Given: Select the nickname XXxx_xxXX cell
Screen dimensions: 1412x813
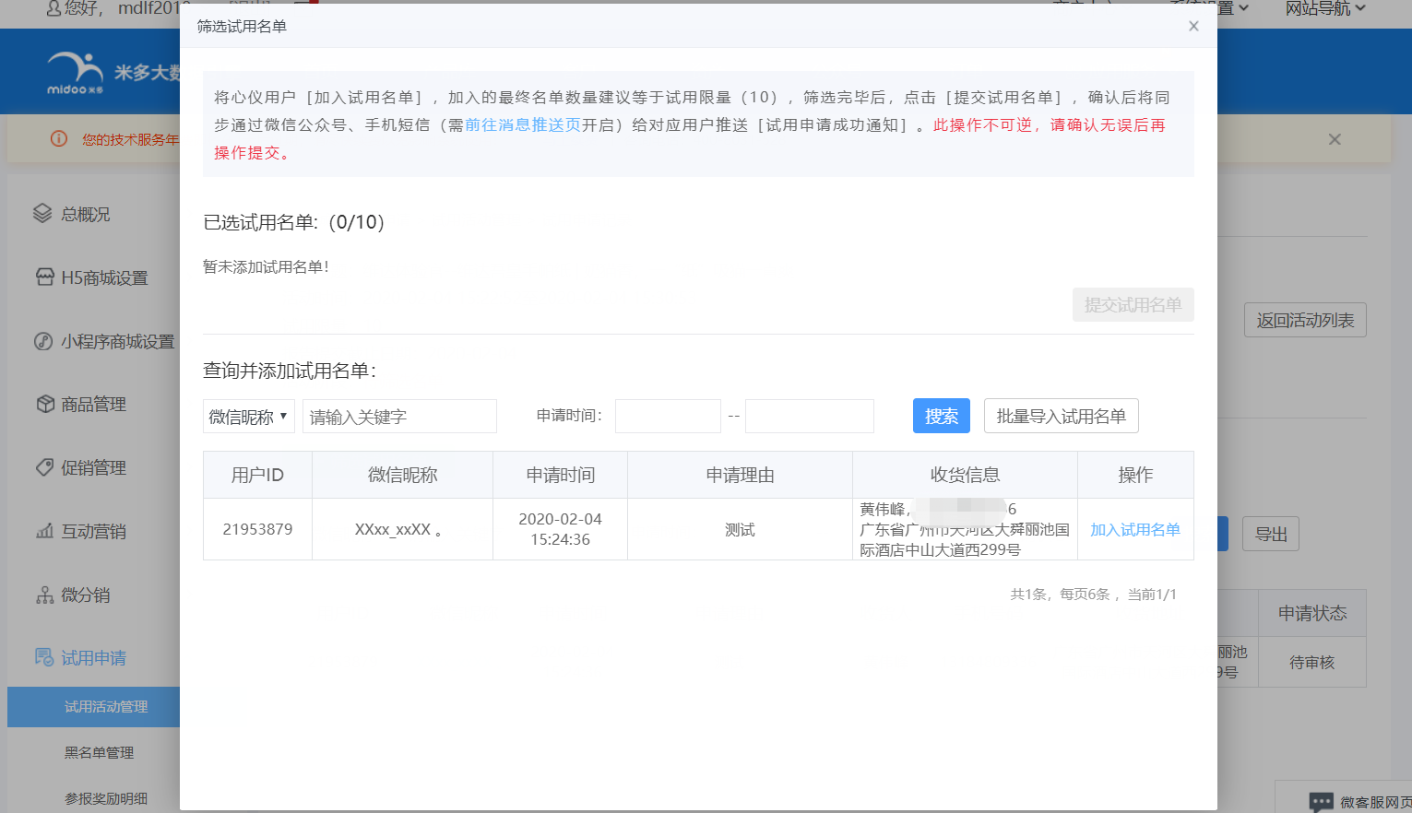Looking at the screenshot, I should 402,529.
